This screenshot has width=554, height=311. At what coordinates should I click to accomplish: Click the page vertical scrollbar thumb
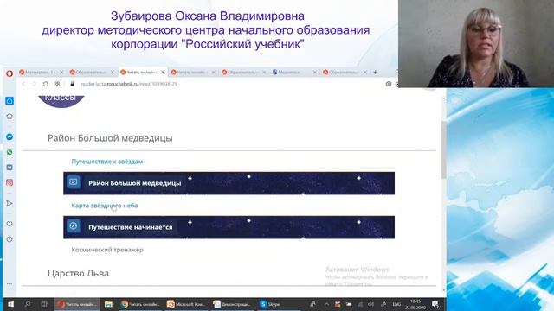pos(444,149)
